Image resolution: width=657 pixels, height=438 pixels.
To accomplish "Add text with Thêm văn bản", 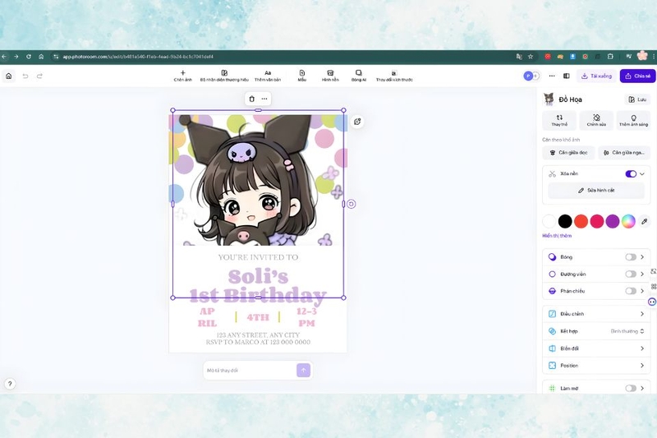I will 268,76.
